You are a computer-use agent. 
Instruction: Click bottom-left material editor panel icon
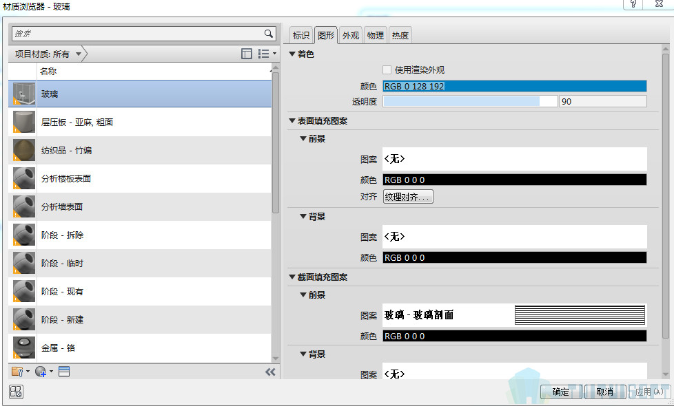point(17,392)
